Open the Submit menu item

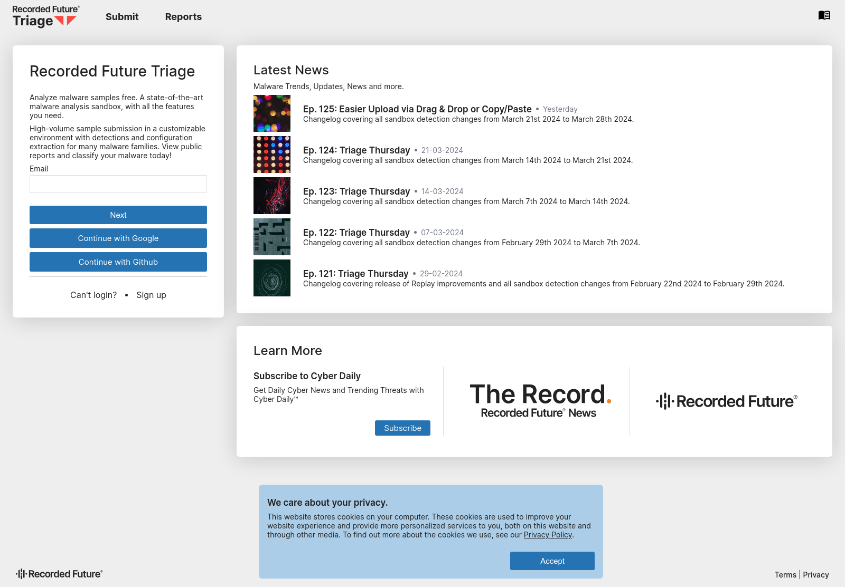[x=122, y=17]
